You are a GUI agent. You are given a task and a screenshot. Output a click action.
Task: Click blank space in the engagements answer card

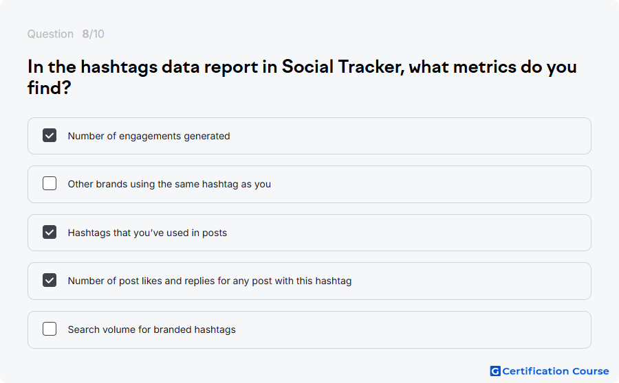411,136
